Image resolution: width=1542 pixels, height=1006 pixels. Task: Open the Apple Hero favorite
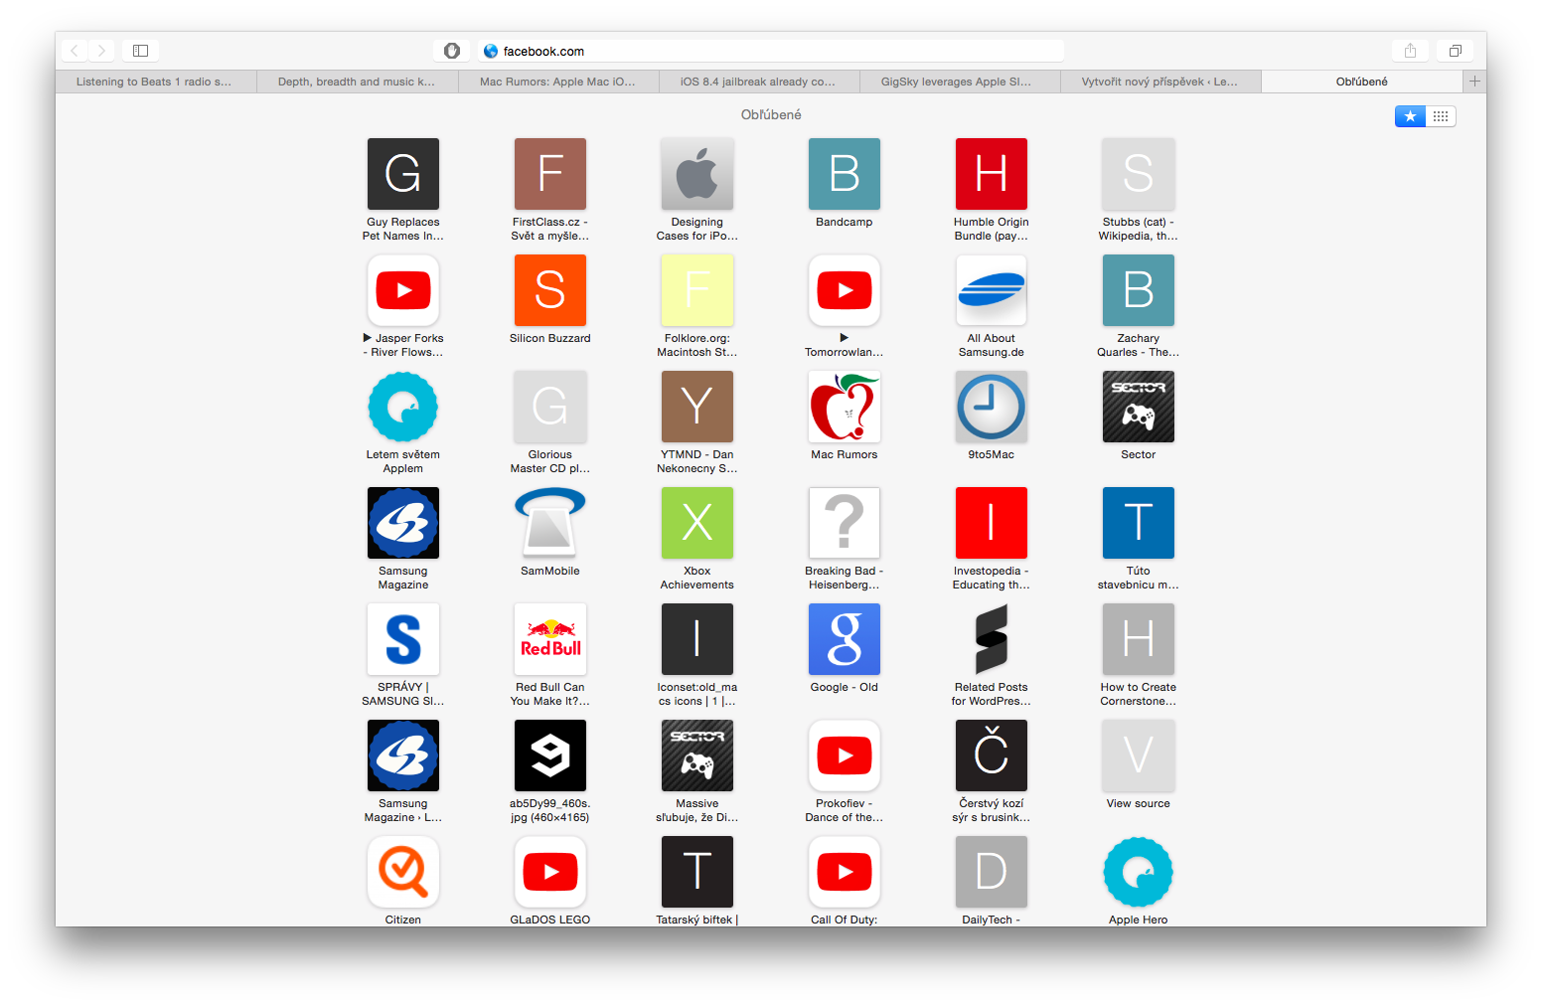1139,872
